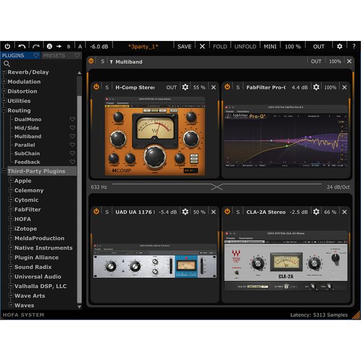The image size is (361, 361).
Task: Click the redo arrow icon
Action: point(36,46)
